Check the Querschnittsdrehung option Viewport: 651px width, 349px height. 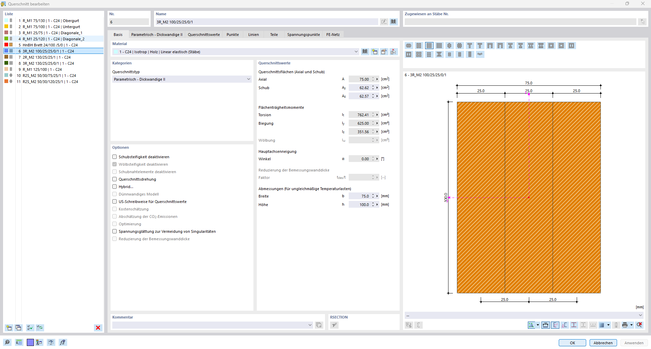point(115,179)
